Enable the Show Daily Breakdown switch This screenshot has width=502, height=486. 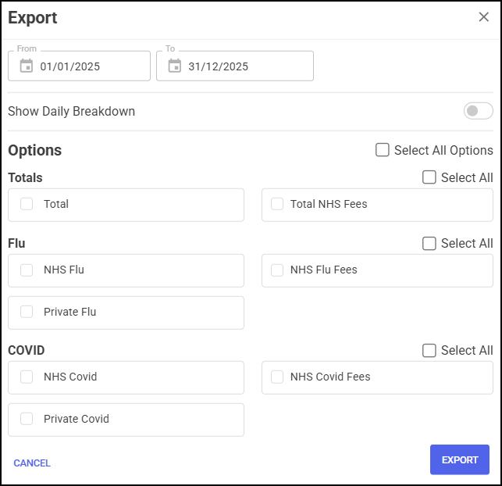point(478,111)
